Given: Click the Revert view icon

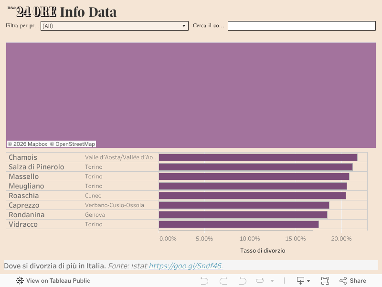Looking at the screenshot, I should [242, 281].
